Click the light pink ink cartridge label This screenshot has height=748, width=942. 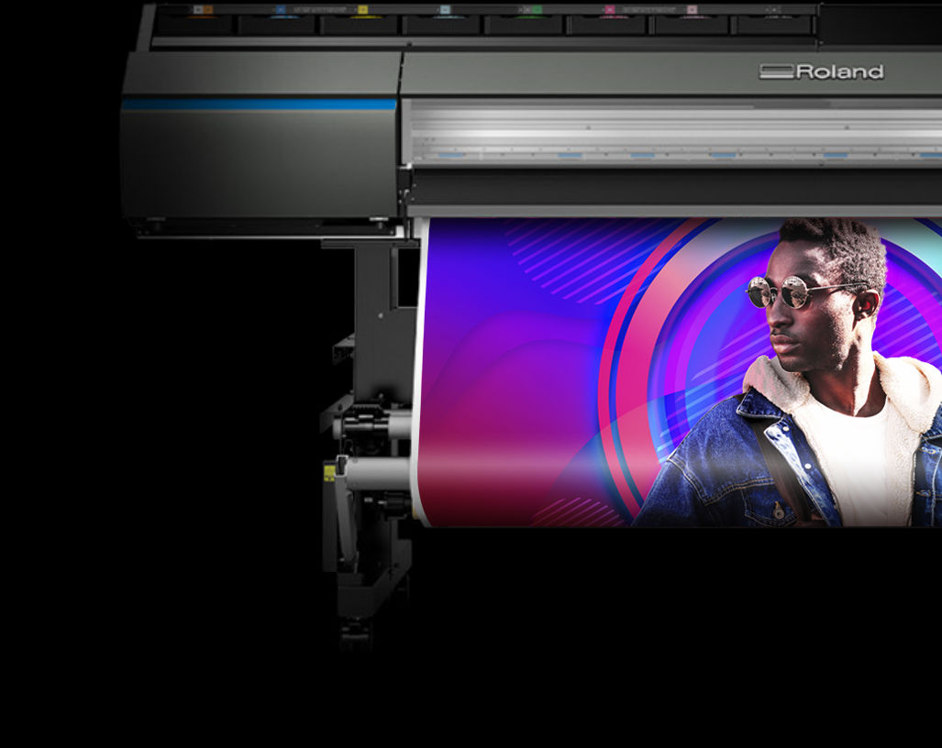click(692, 10)
